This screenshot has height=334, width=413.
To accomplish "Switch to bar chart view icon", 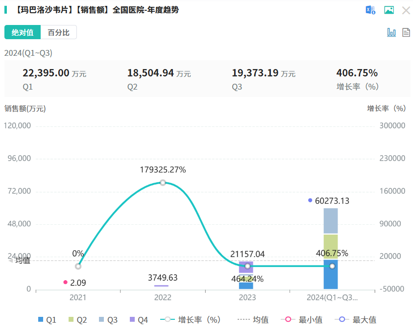I will pos(391,32).
